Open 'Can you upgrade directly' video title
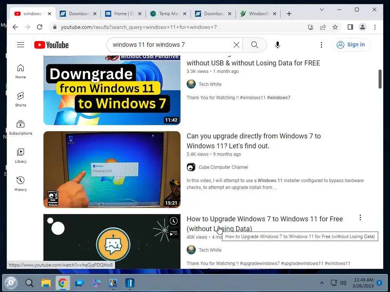This screenshot has height=292, width=390. pos(254,141)
